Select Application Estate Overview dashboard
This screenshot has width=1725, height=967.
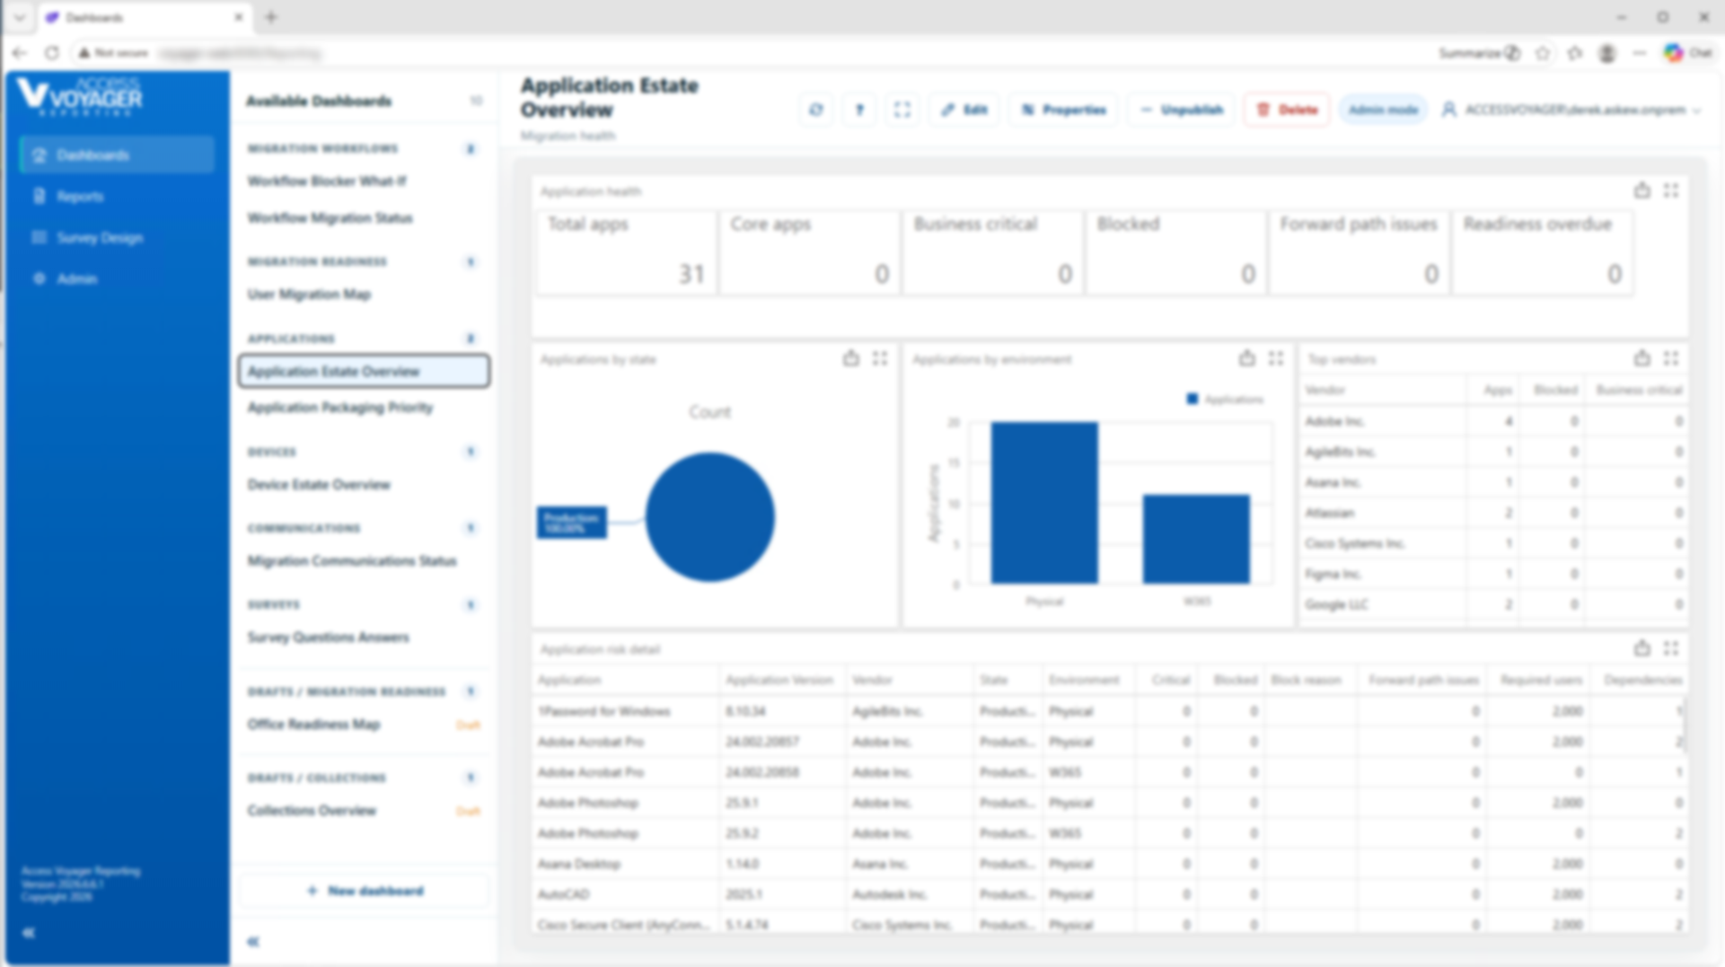[x=364, y=371]
